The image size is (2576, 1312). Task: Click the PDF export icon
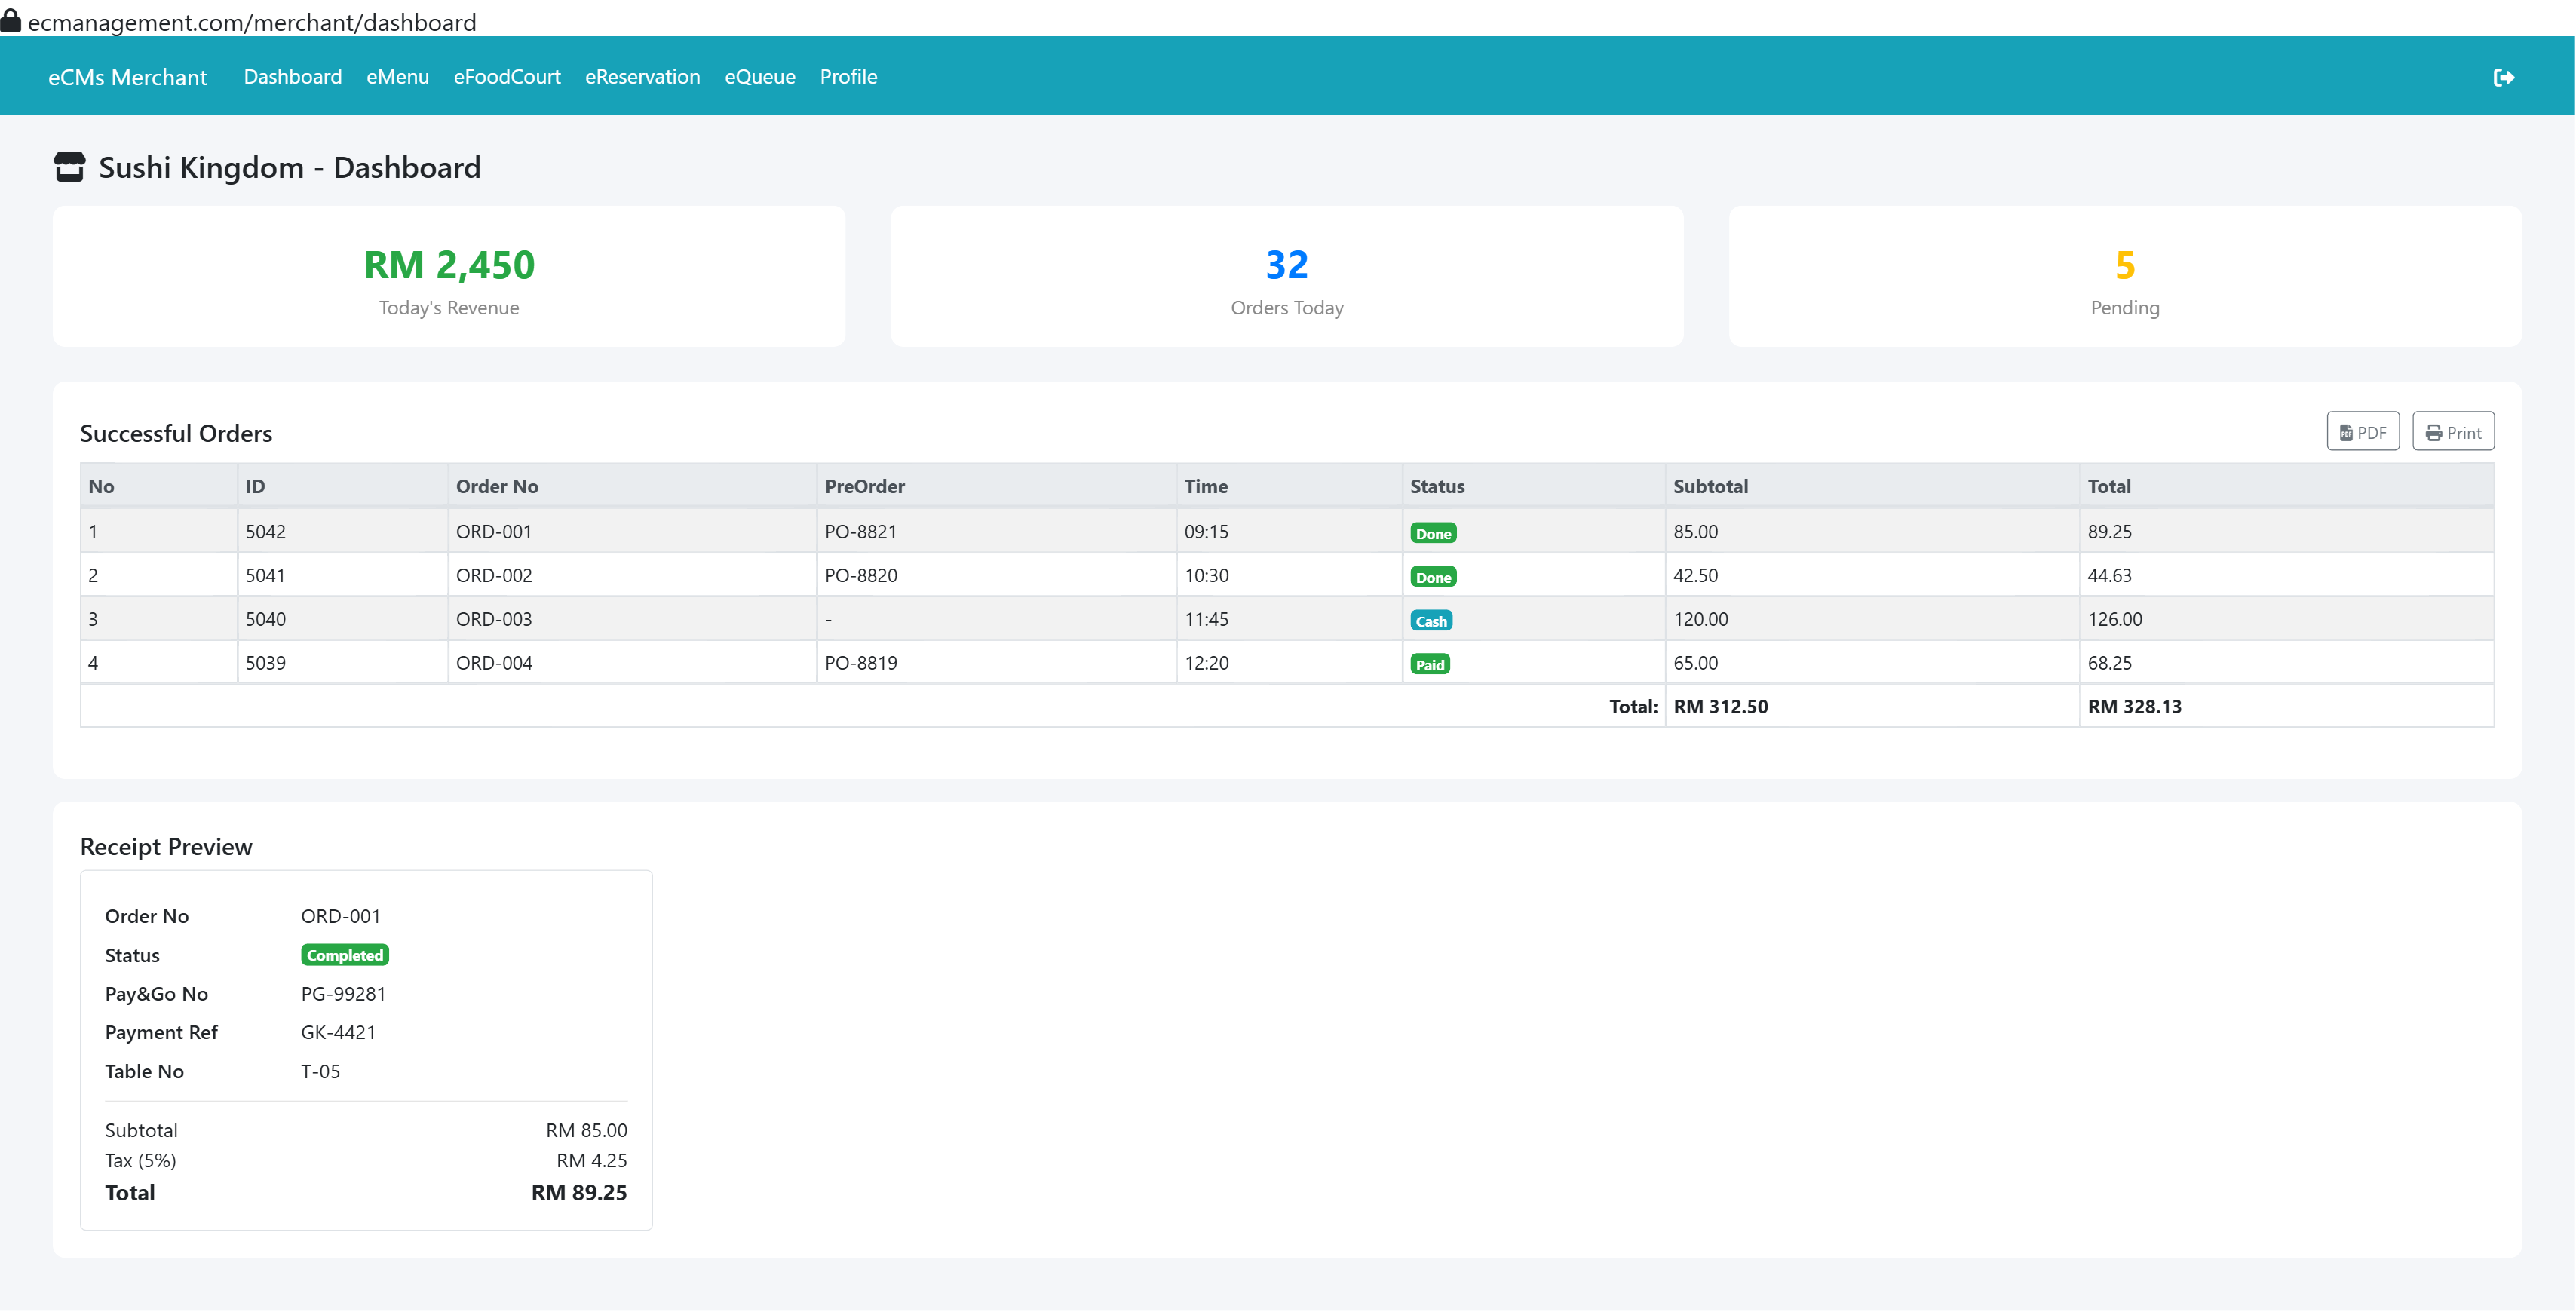pyautogui.click(x=2347, y=431)
